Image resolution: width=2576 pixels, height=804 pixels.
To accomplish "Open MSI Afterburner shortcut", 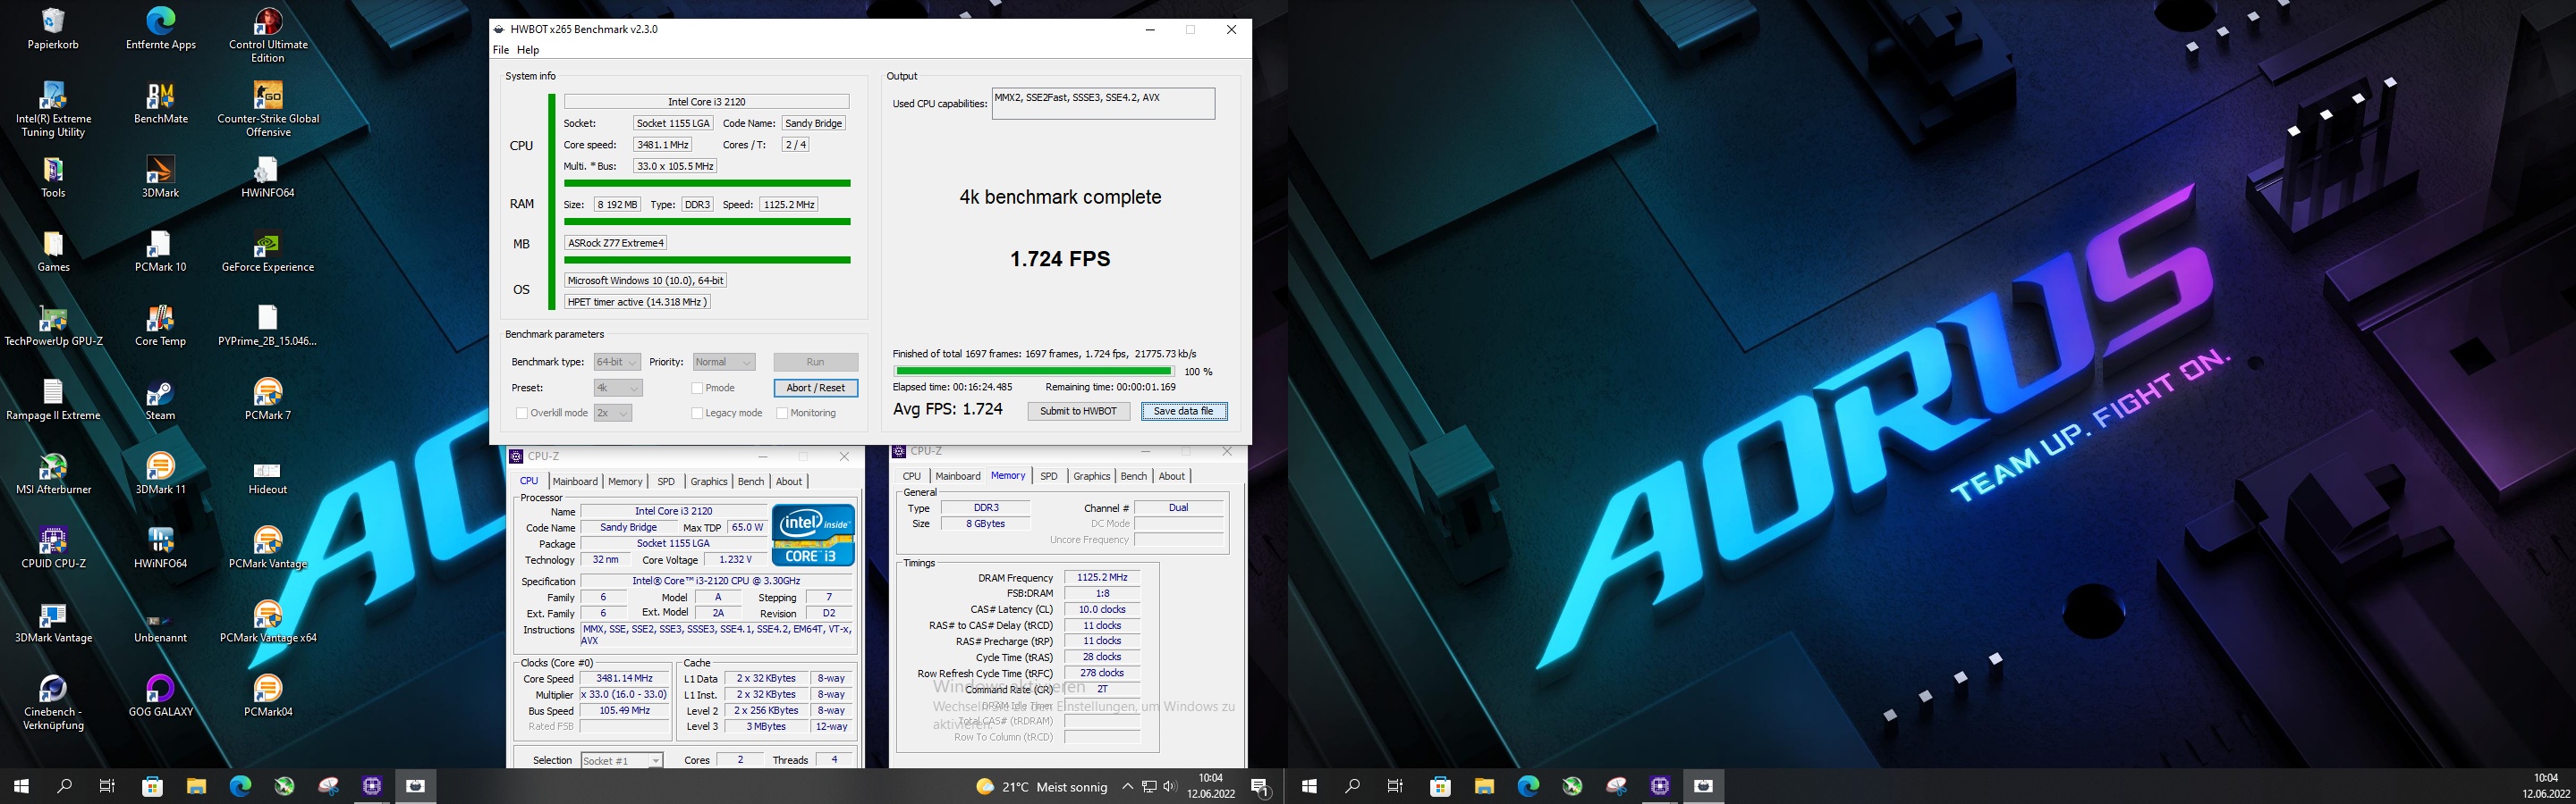I will [53, 474].
